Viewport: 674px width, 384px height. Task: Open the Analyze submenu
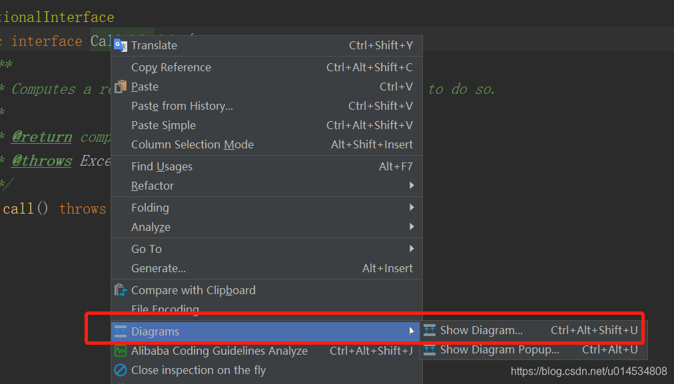point(266,227)
